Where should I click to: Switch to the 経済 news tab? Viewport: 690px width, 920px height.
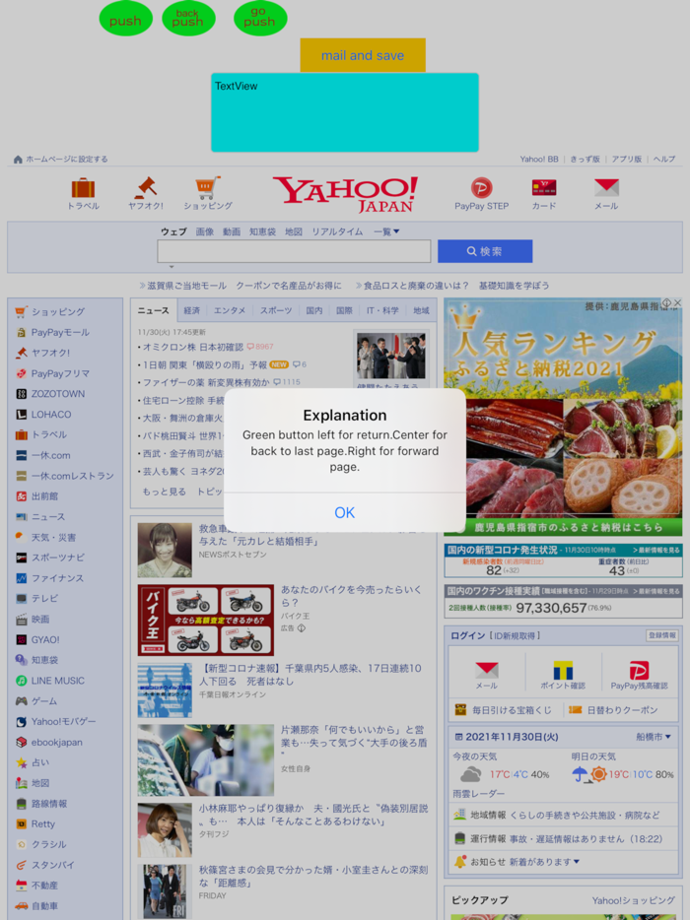192,310
